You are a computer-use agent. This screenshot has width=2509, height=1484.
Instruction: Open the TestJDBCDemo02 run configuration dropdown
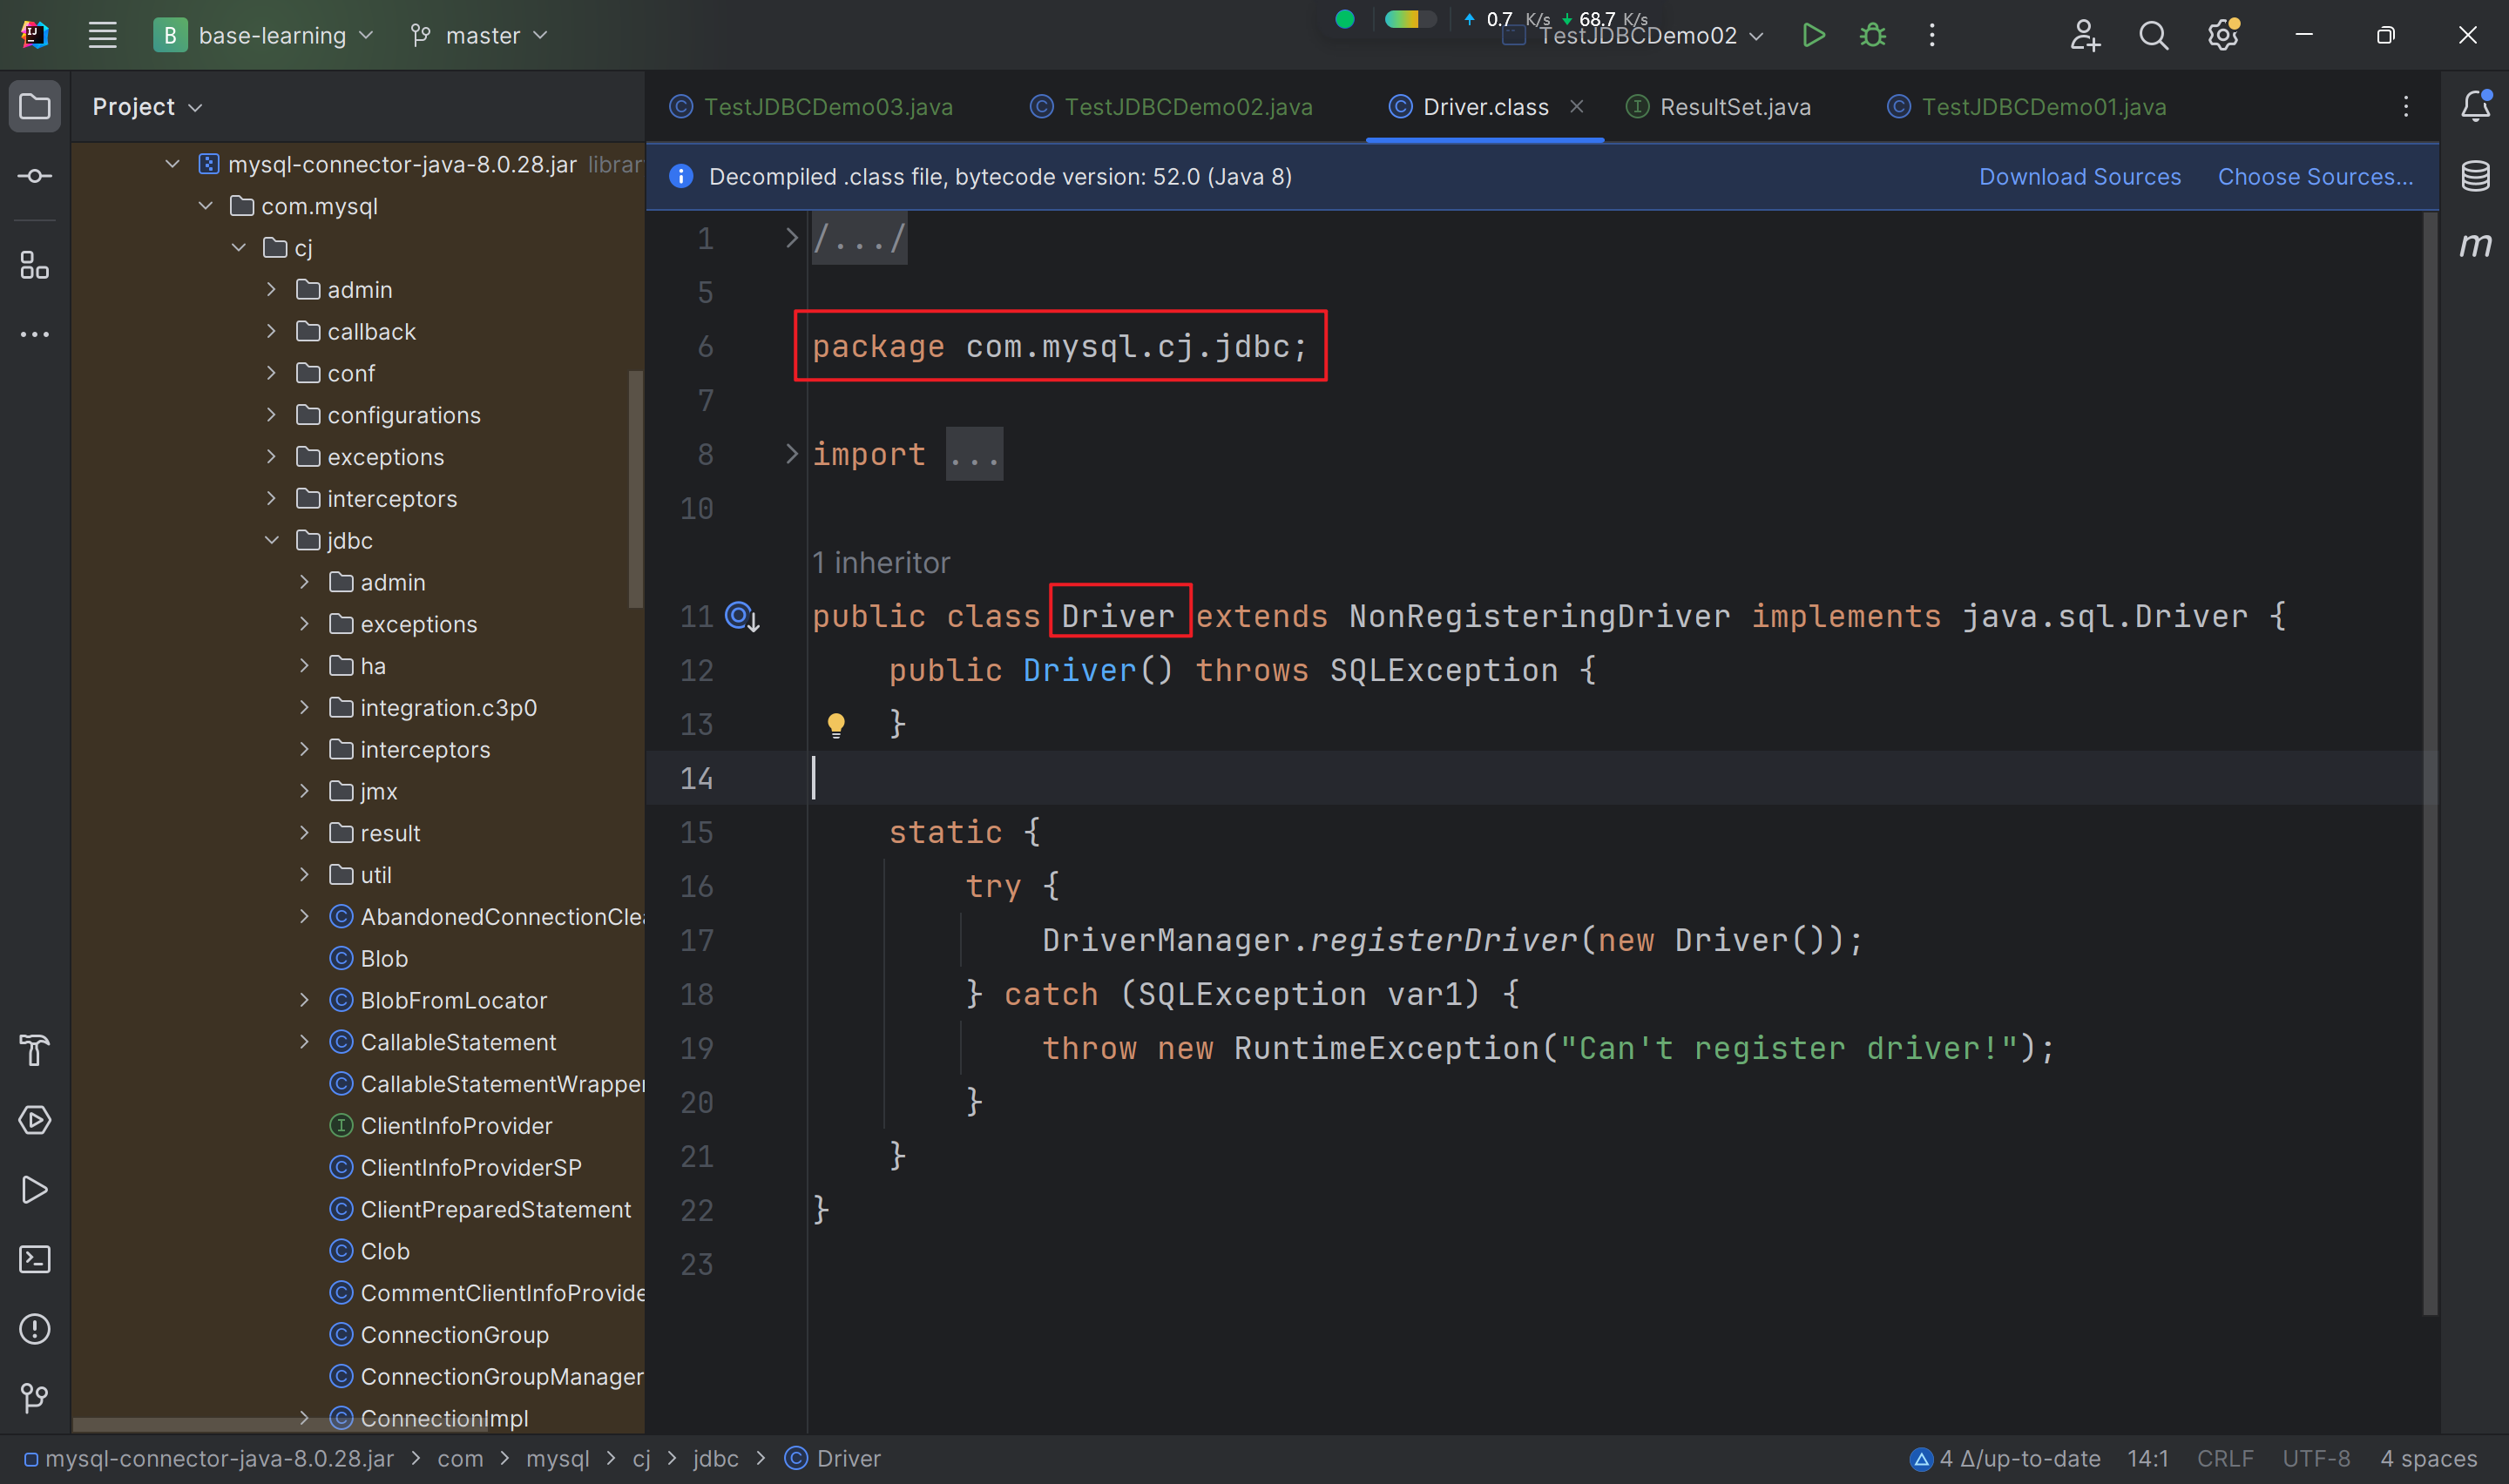click(1634, 36)
